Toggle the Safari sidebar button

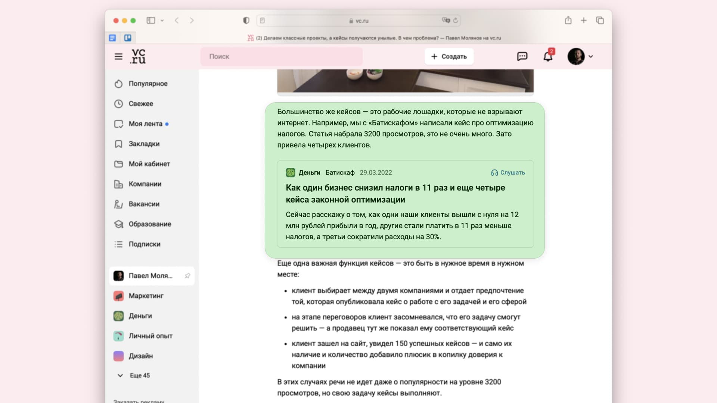coord(151,21)
